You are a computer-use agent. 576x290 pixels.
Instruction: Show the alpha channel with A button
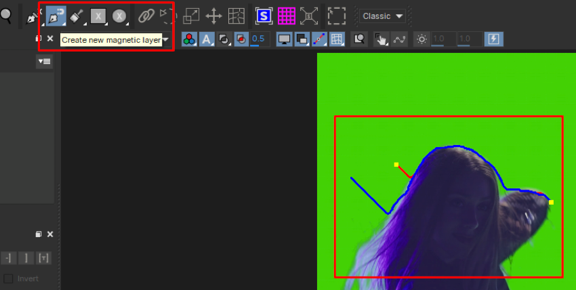click(x=206, y=39)
